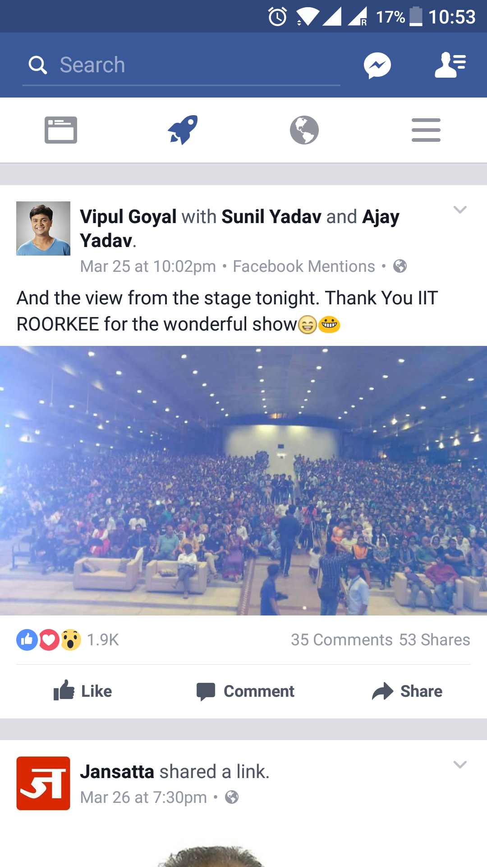Expand options chevron on Vipul Goyal post
487x867 pixels.
[460, 210]
